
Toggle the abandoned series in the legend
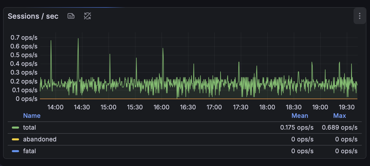pos(40,139)
